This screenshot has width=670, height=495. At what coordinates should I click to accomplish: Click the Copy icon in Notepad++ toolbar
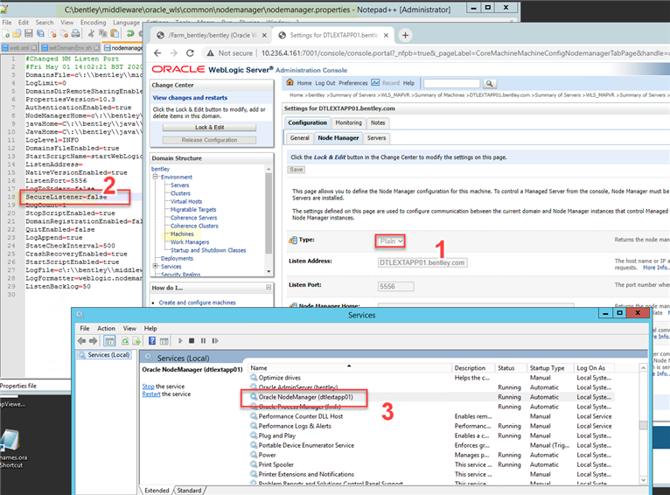pyautogui.click(x=103, y=33)
